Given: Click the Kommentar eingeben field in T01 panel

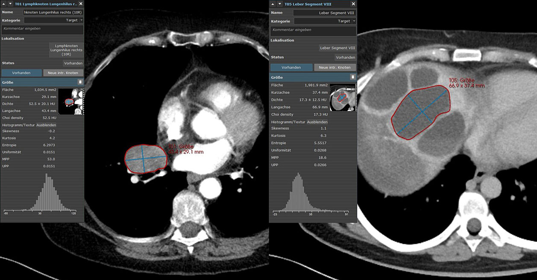Looking at the screenshot, I should [42, 29].
